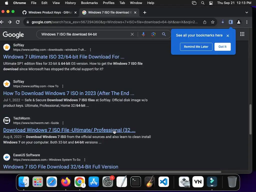Search by voice microphone
The height and width of the screenshot is (192, 256).
(x=143, y=34)
